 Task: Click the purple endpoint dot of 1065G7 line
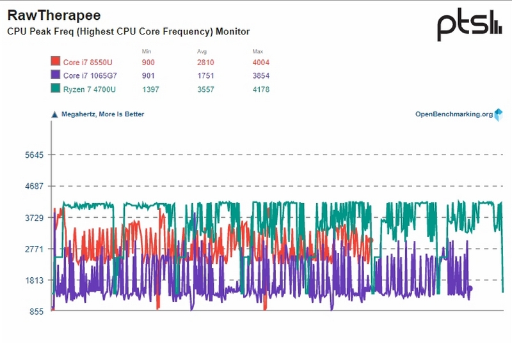click(470, 288)
